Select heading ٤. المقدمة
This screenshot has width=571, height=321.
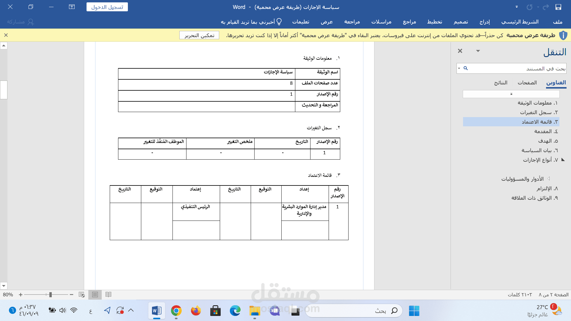(511, 131)
